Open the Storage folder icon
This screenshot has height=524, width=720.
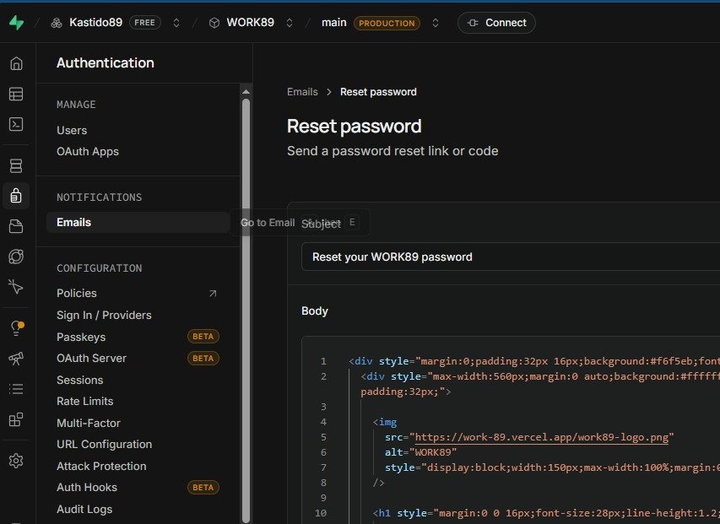coord(16,226)
